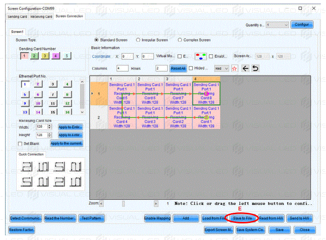Click the Enable Mapping button
The height and width of the screenshot is (240, 326).
(157, 218)
